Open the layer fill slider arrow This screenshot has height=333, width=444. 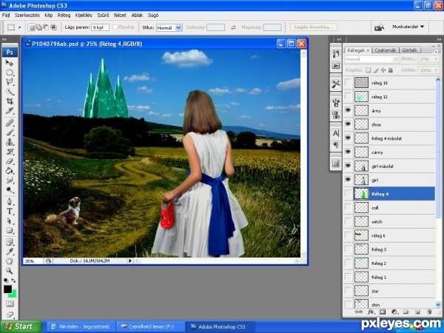pyautogui.click(x=436, y=70)
